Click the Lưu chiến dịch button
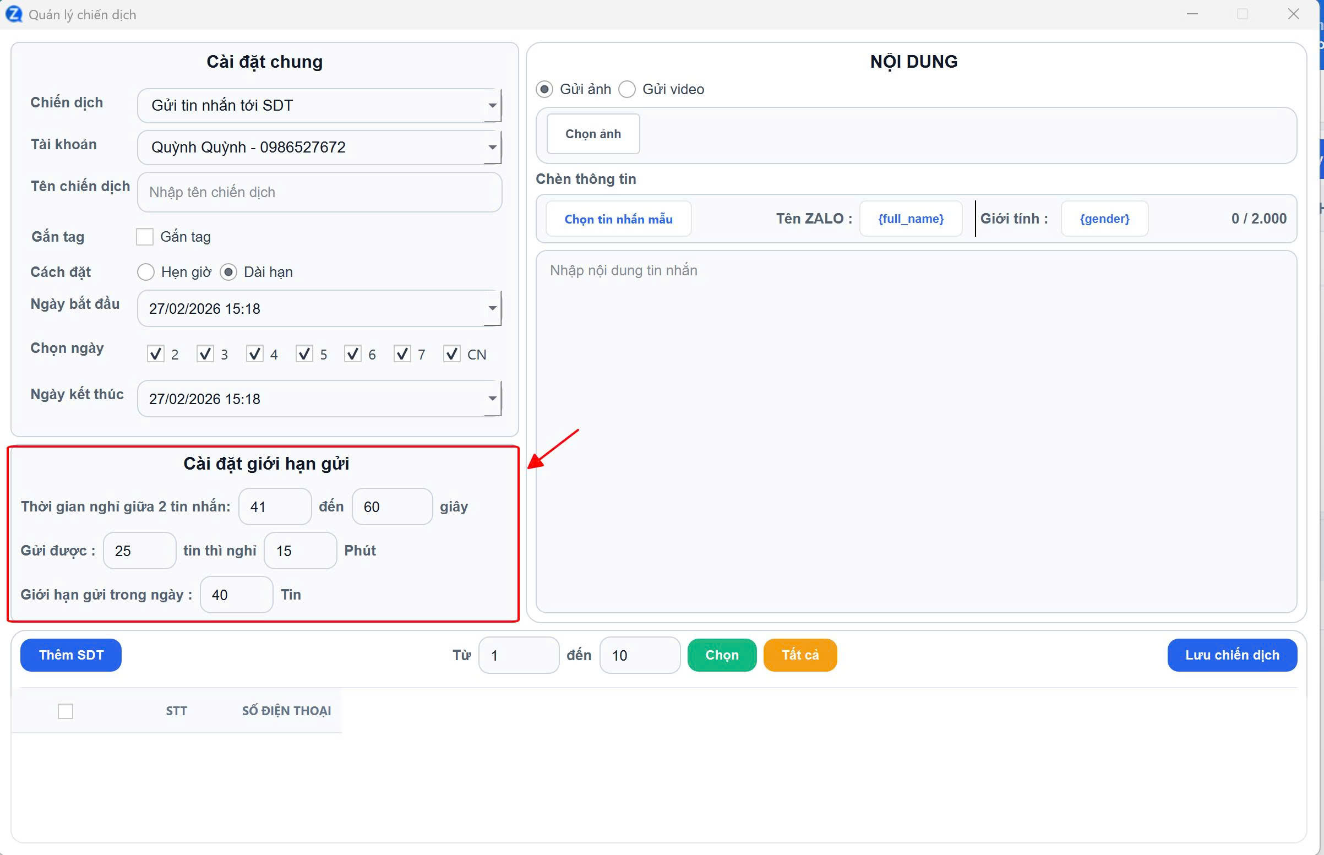This screenshot has height=855, width=1324. point(1232,655)
